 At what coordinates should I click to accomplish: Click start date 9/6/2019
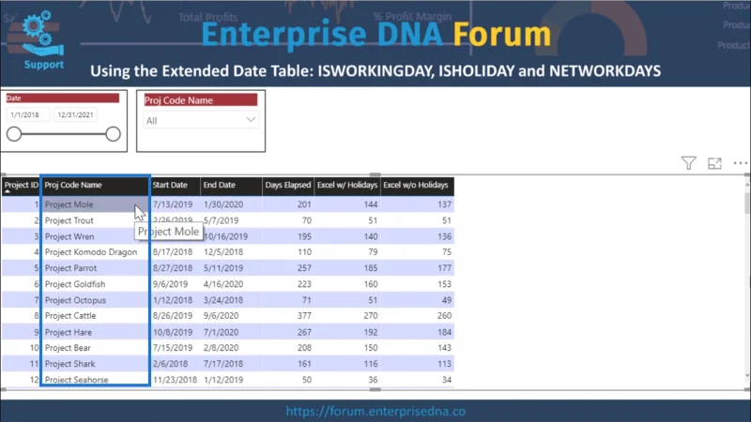click(x=170, y=284)
